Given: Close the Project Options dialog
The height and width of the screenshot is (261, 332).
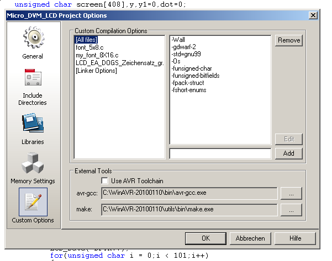Looking at the screenshot, I should [x=313, y=15].
